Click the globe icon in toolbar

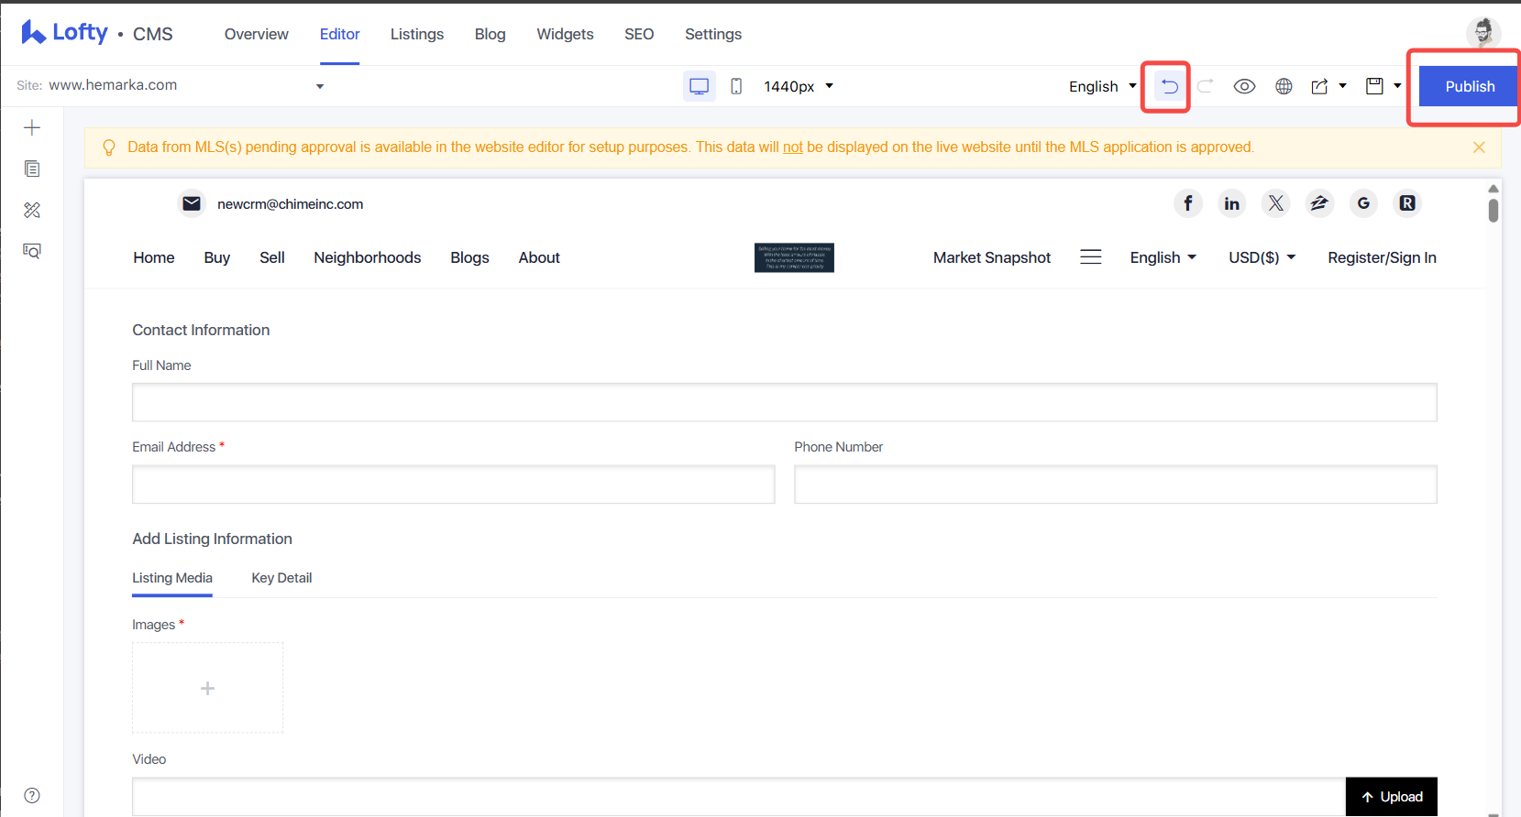pyautogui.click(x=1284, y=86)
